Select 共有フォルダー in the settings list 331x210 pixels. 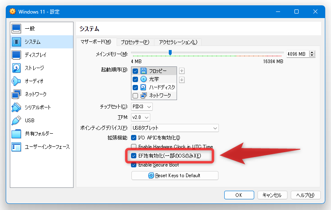click(x=41, y=134)
